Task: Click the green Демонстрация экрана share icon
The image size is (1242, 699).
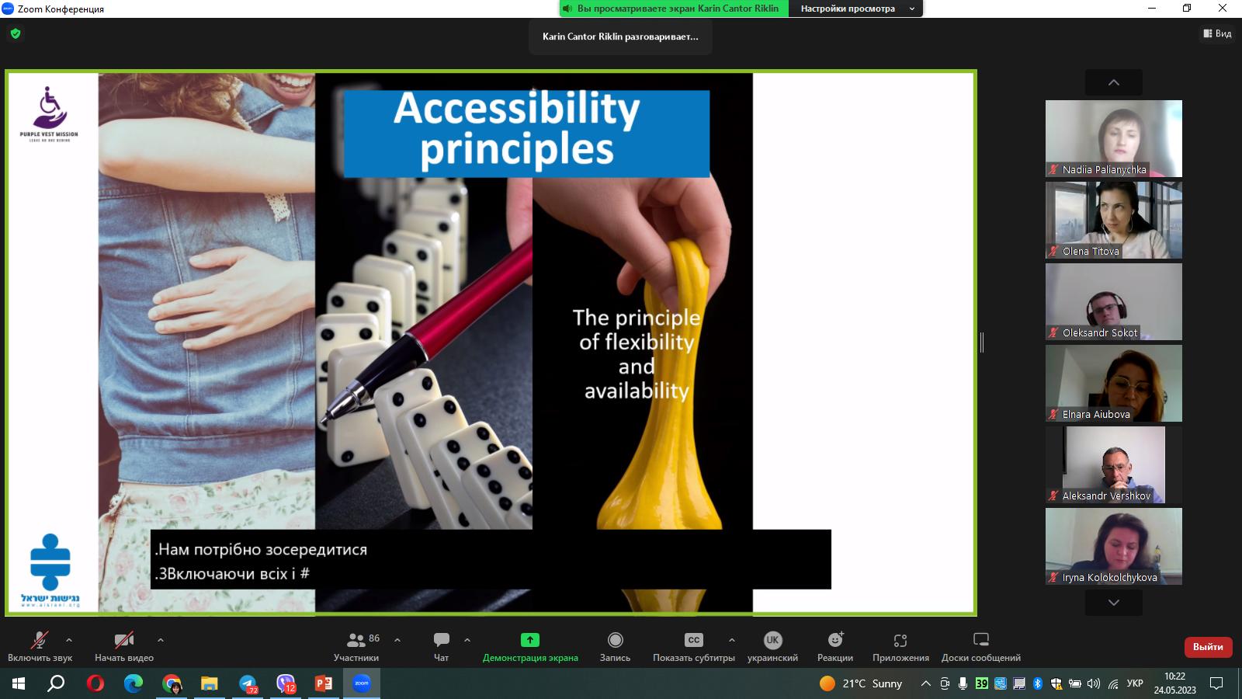Action: pos(530,640)
